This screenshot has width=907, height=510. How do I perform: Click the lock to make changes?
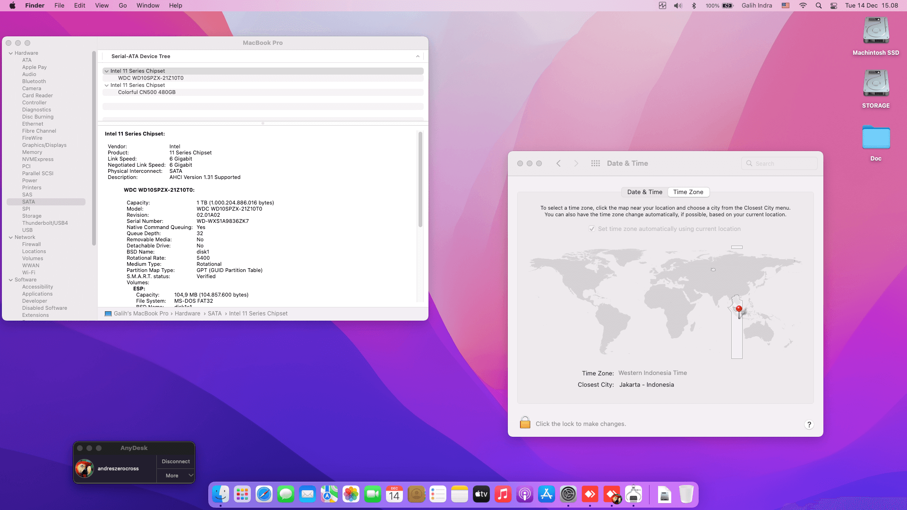pyautogui.click(x=525, y=422)
